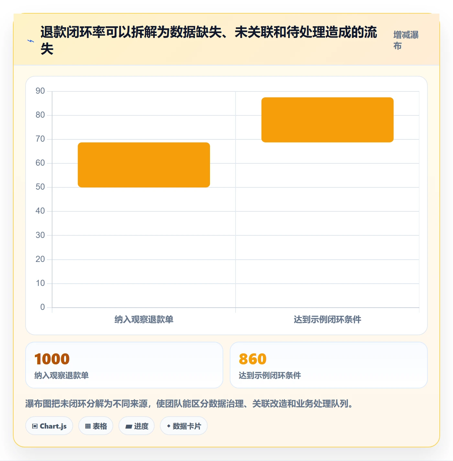Click the diamond icon in the 数据卡片 chip
Viewport: 453px width, 461px height.
click(169, 426)
